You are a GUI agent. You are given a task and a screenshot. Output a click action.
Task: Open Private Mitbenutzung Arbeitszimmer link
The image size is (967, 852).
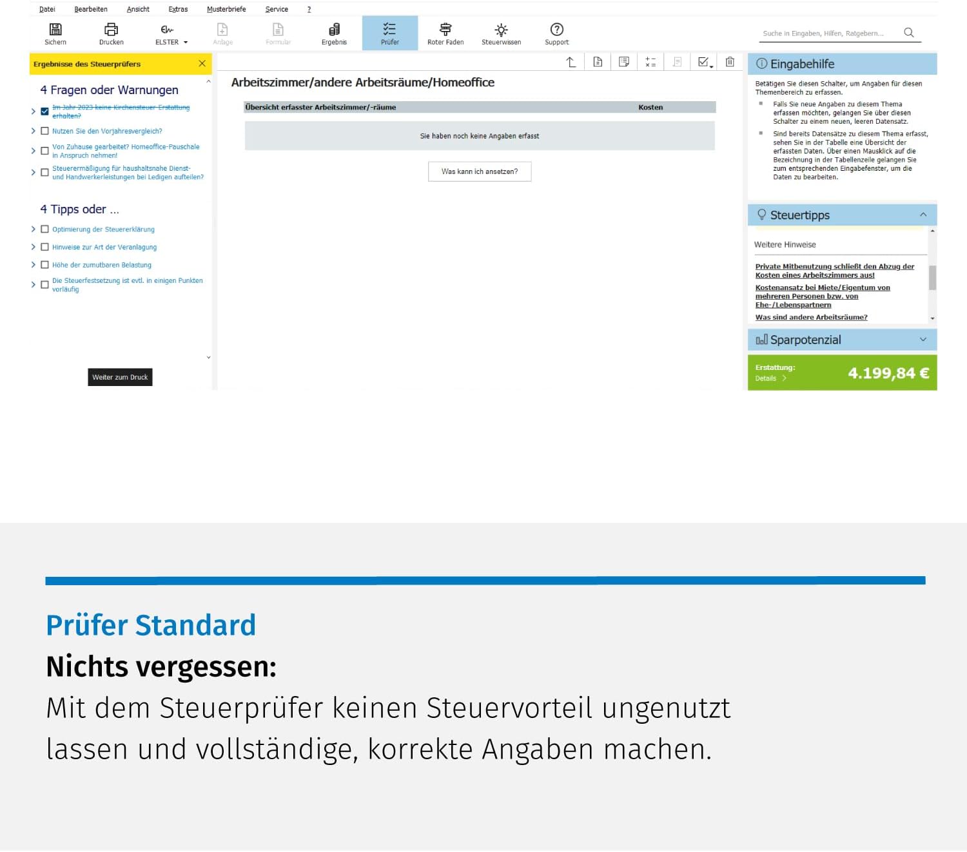click(x=834, y=271)
